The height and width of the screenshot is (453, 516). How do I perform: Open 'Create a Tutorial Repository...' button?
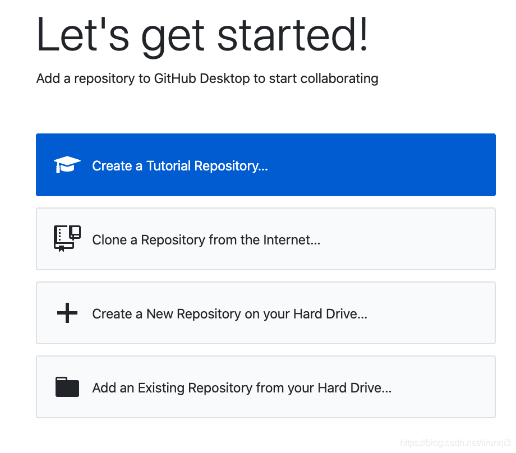pos(265,165)
